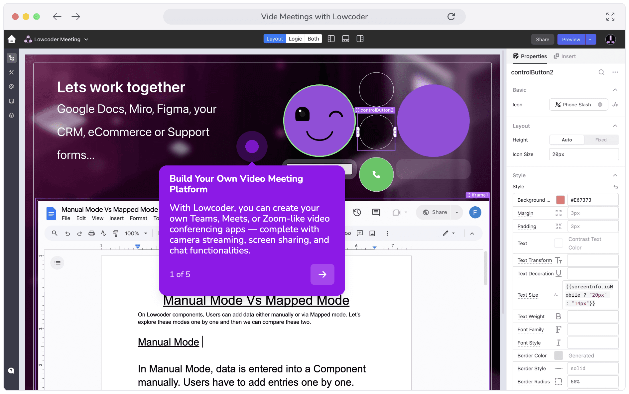
Task: Click the Docs account avatar F
Action: tap(475, 212)
